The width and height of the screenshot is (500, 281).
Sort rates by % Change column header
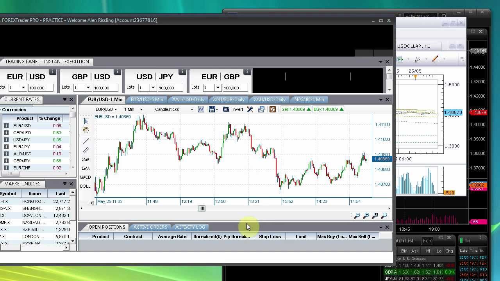point(50,118)
